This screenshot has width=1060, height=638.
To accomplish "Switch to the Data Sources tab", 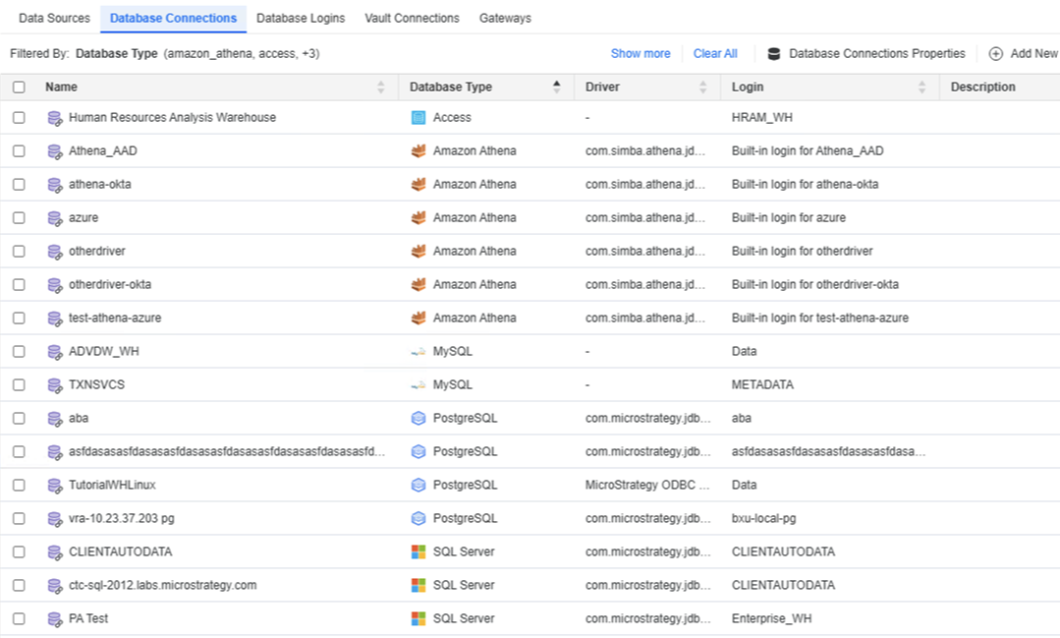I will click(54, 19).
